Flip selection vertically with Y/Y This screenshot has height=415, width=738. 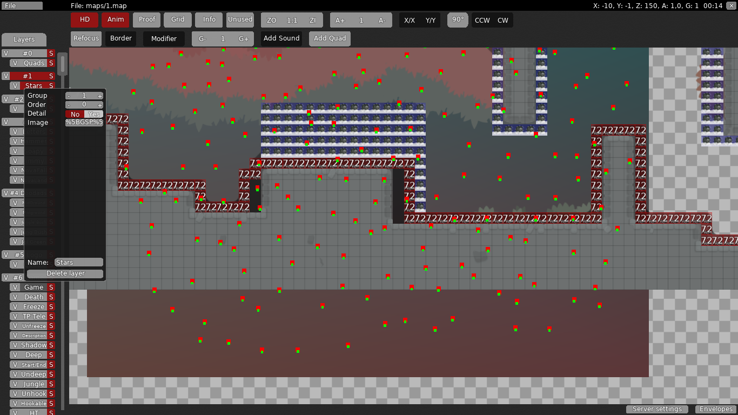coord(431,20)
